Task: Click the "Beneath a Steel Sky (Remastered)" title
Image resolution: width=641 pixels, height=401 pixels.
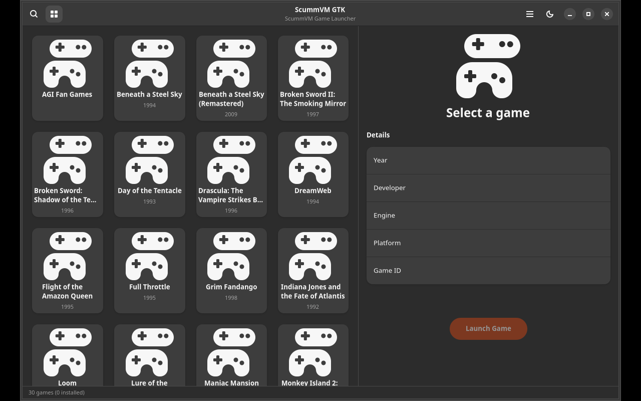Action: (231, 99)
